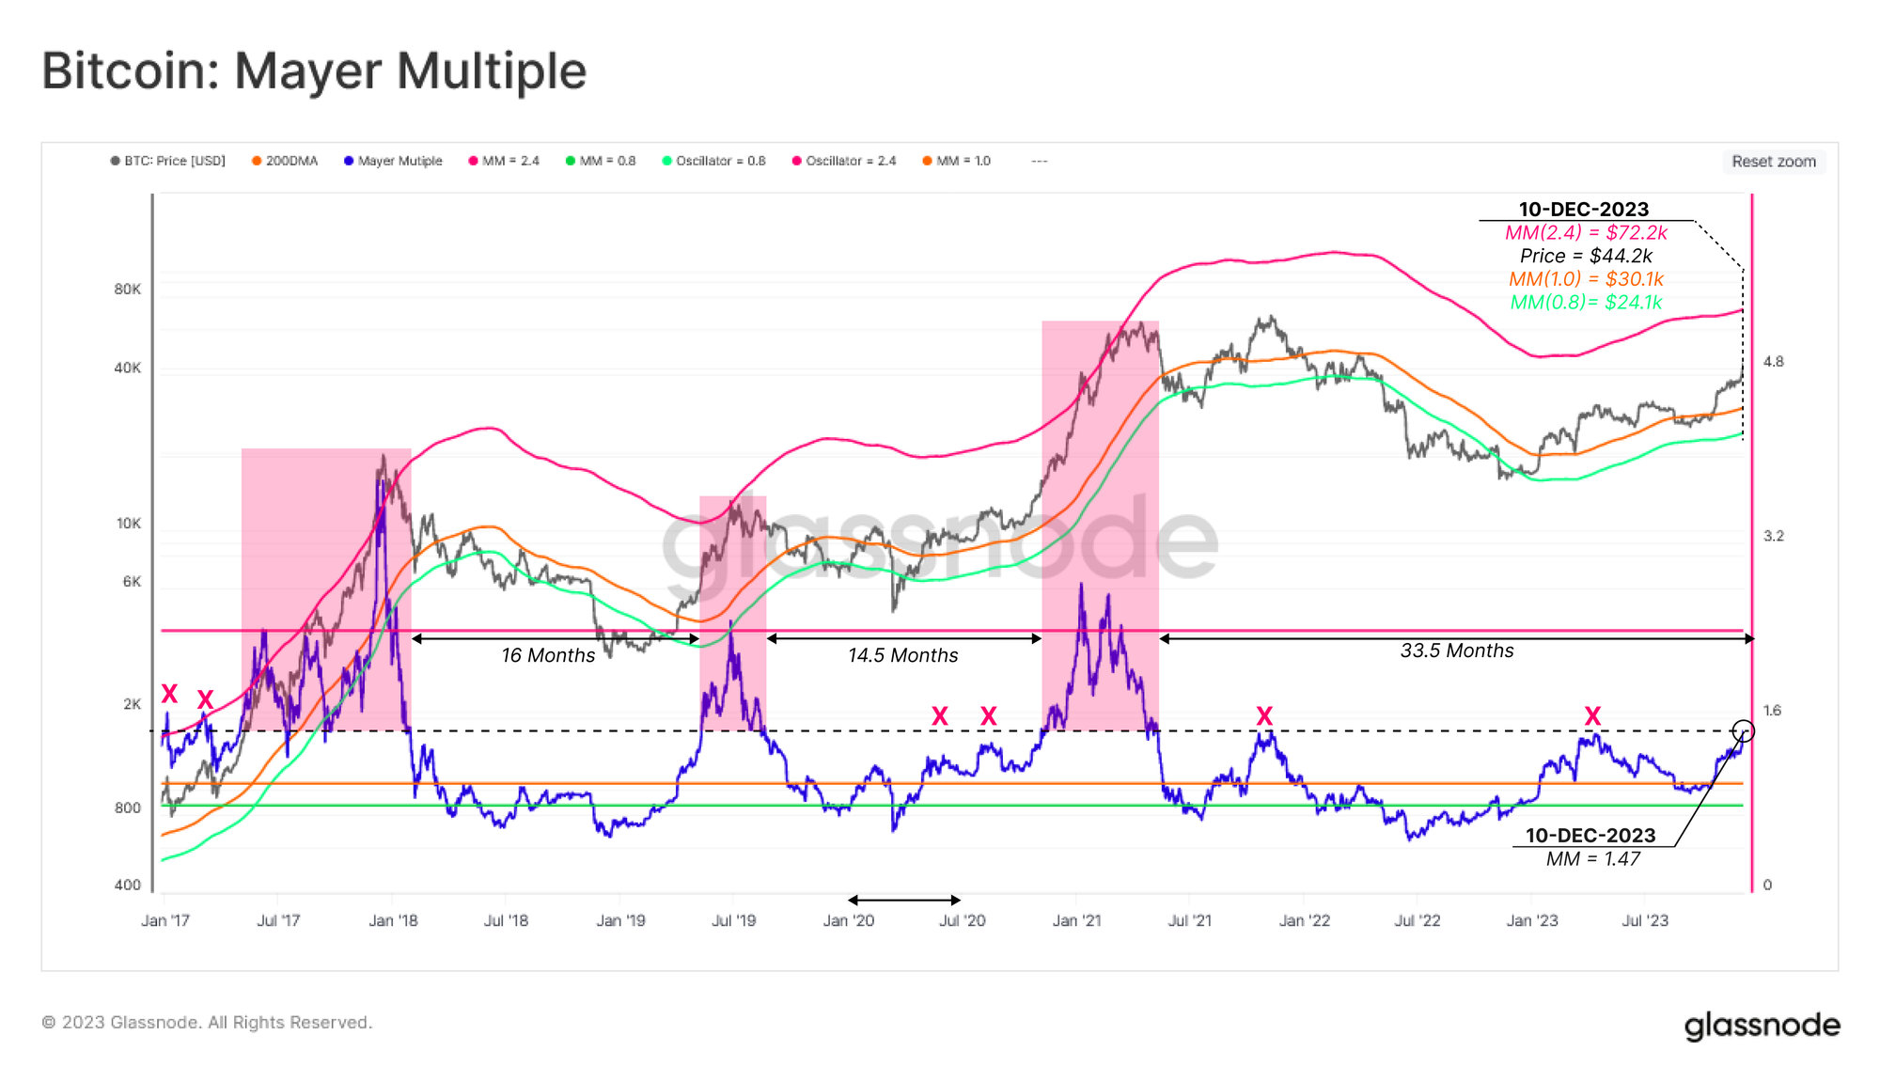Screen dimensions: 1880x1082
Task: Click the '33.5 Months' duration label
Action: pyautogui.click(x=1457, y=651)
